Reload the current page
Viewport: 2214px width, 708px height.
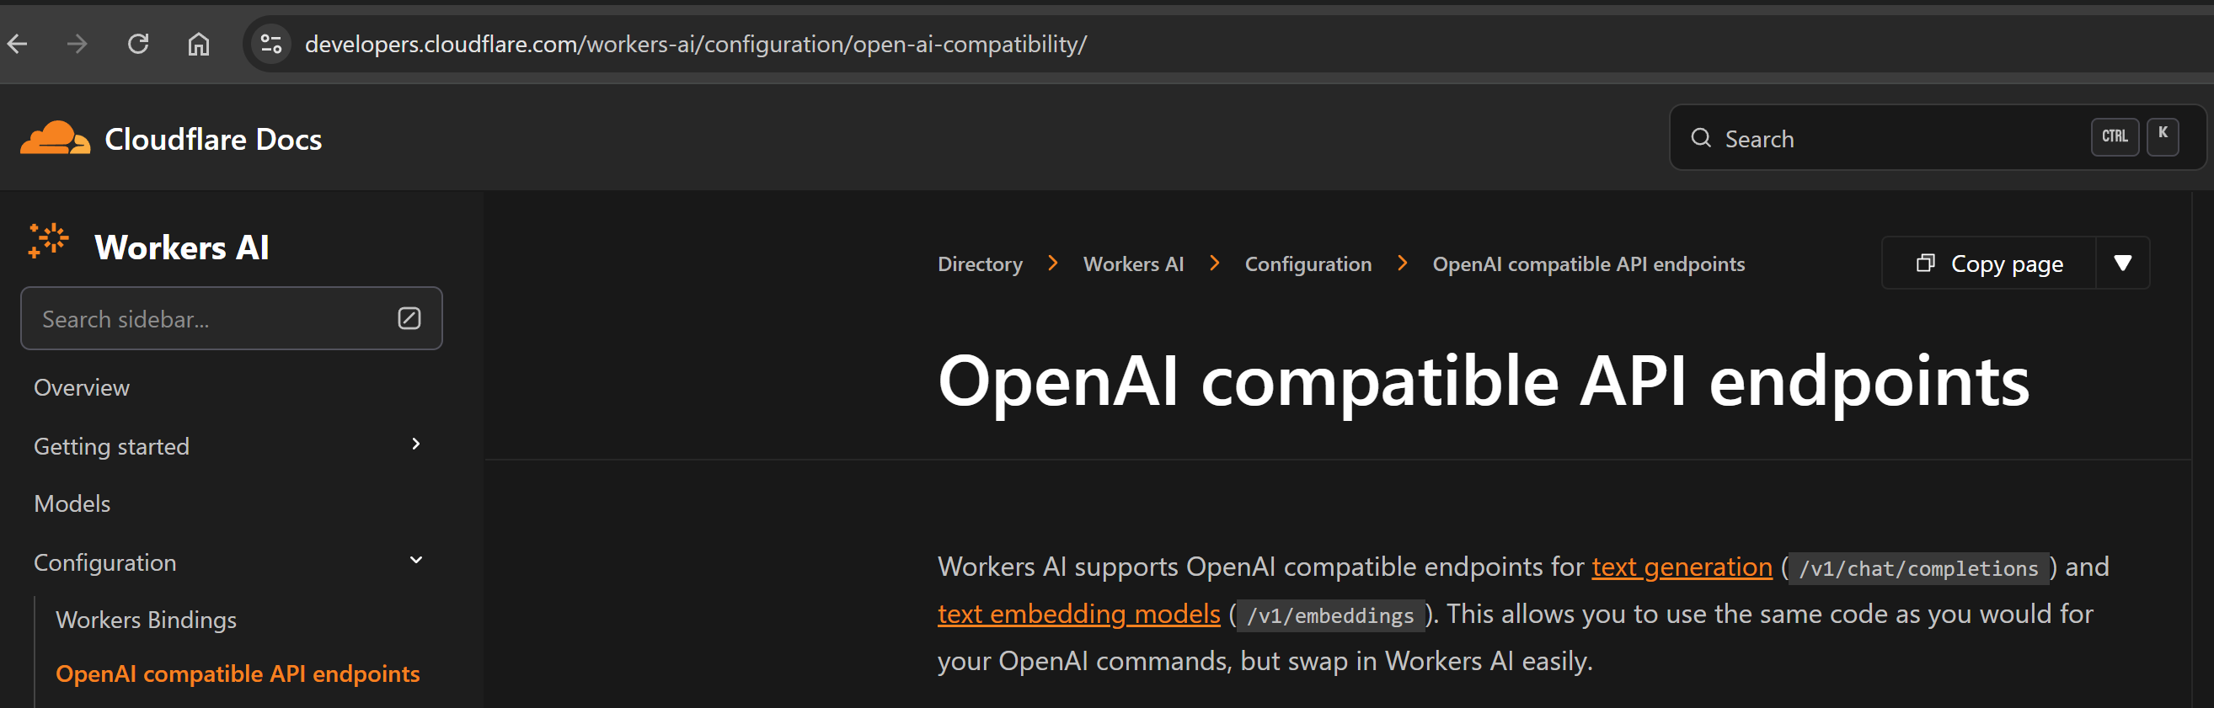pyautogui.click(x=138, y=44)
